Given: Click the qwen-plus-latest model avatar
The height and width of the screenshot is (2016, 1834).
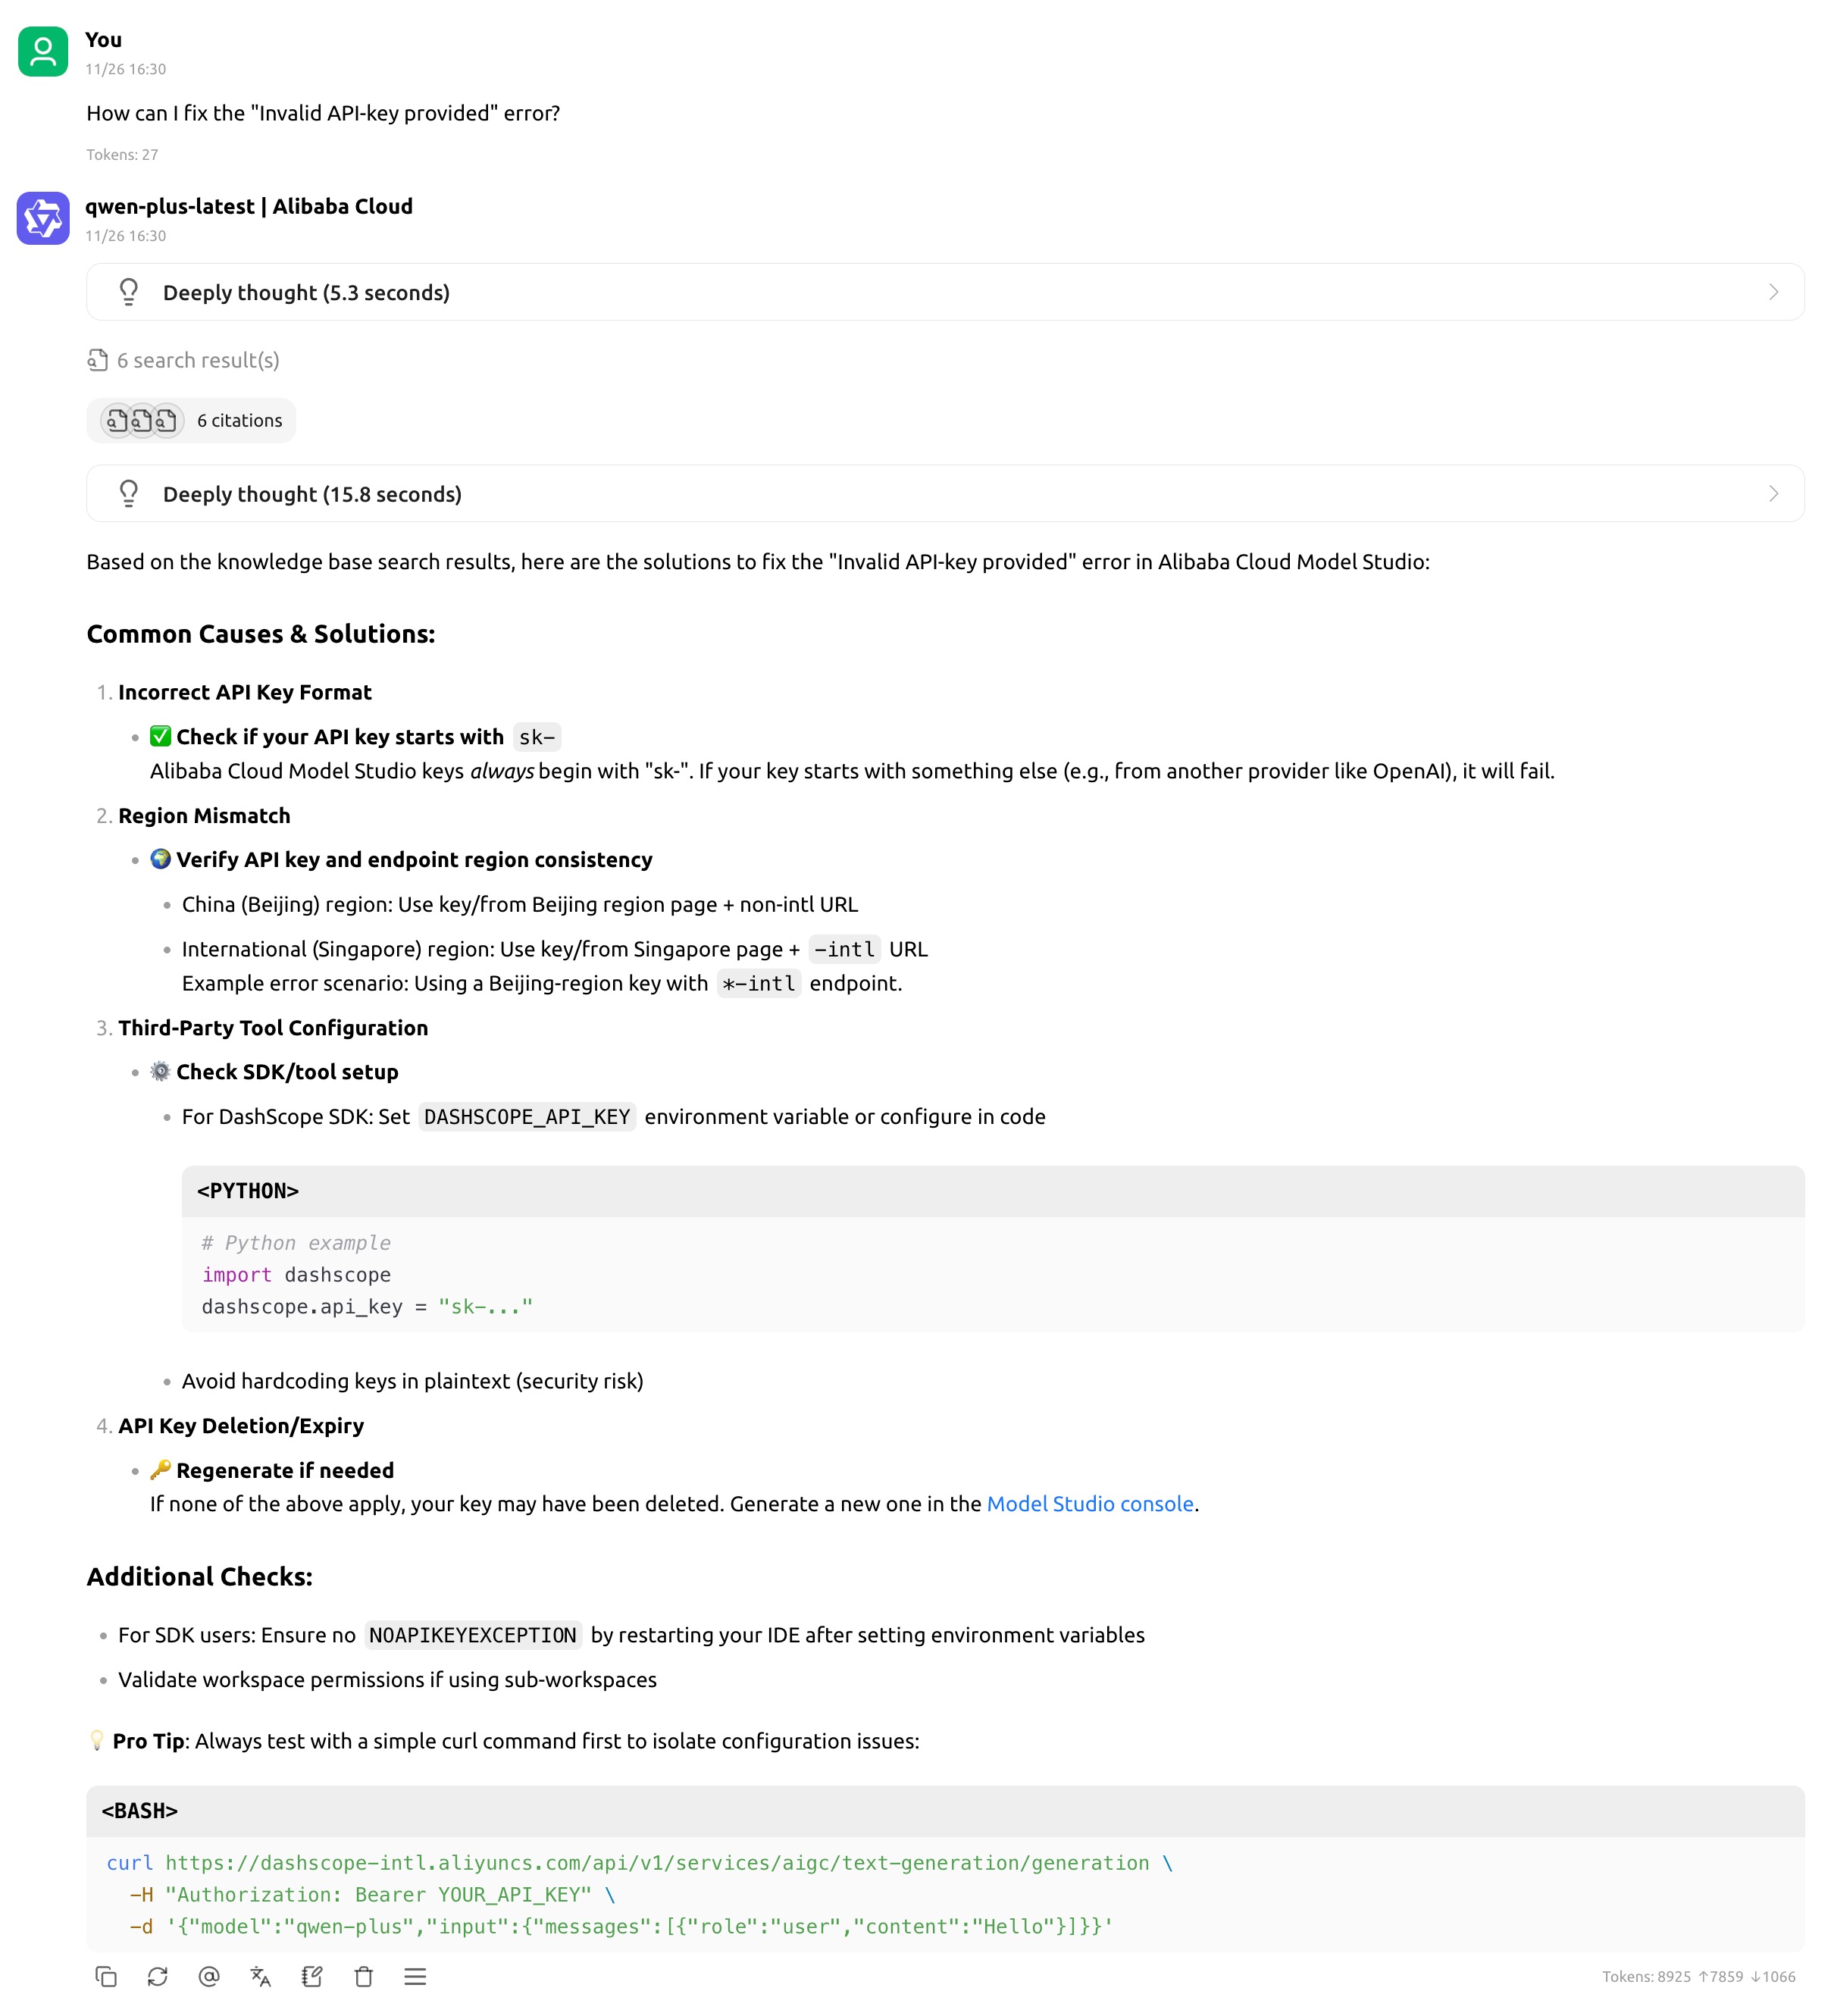Looking at the screenshot, I should (43, 219).
